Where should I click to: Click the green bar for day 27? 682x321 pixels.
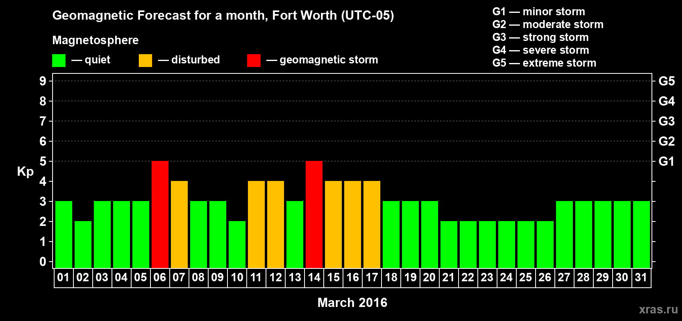click(564, 234)
